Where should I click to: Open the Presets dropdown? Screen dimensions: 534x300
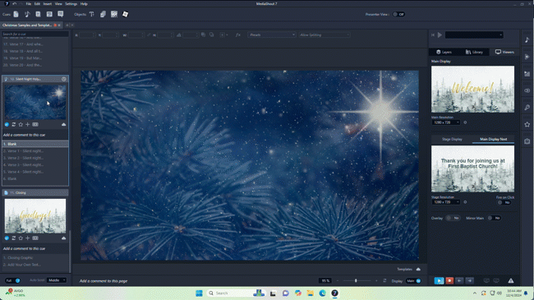point(272,35)
